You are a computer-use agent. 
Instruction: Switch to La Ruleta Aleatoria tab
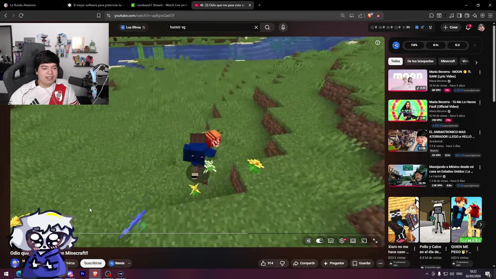pos(32,5)
